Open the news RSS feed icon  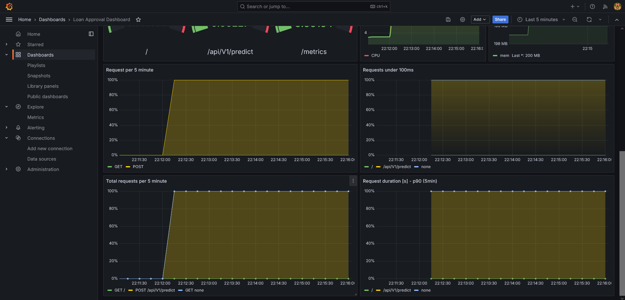(x=605, y=7)
